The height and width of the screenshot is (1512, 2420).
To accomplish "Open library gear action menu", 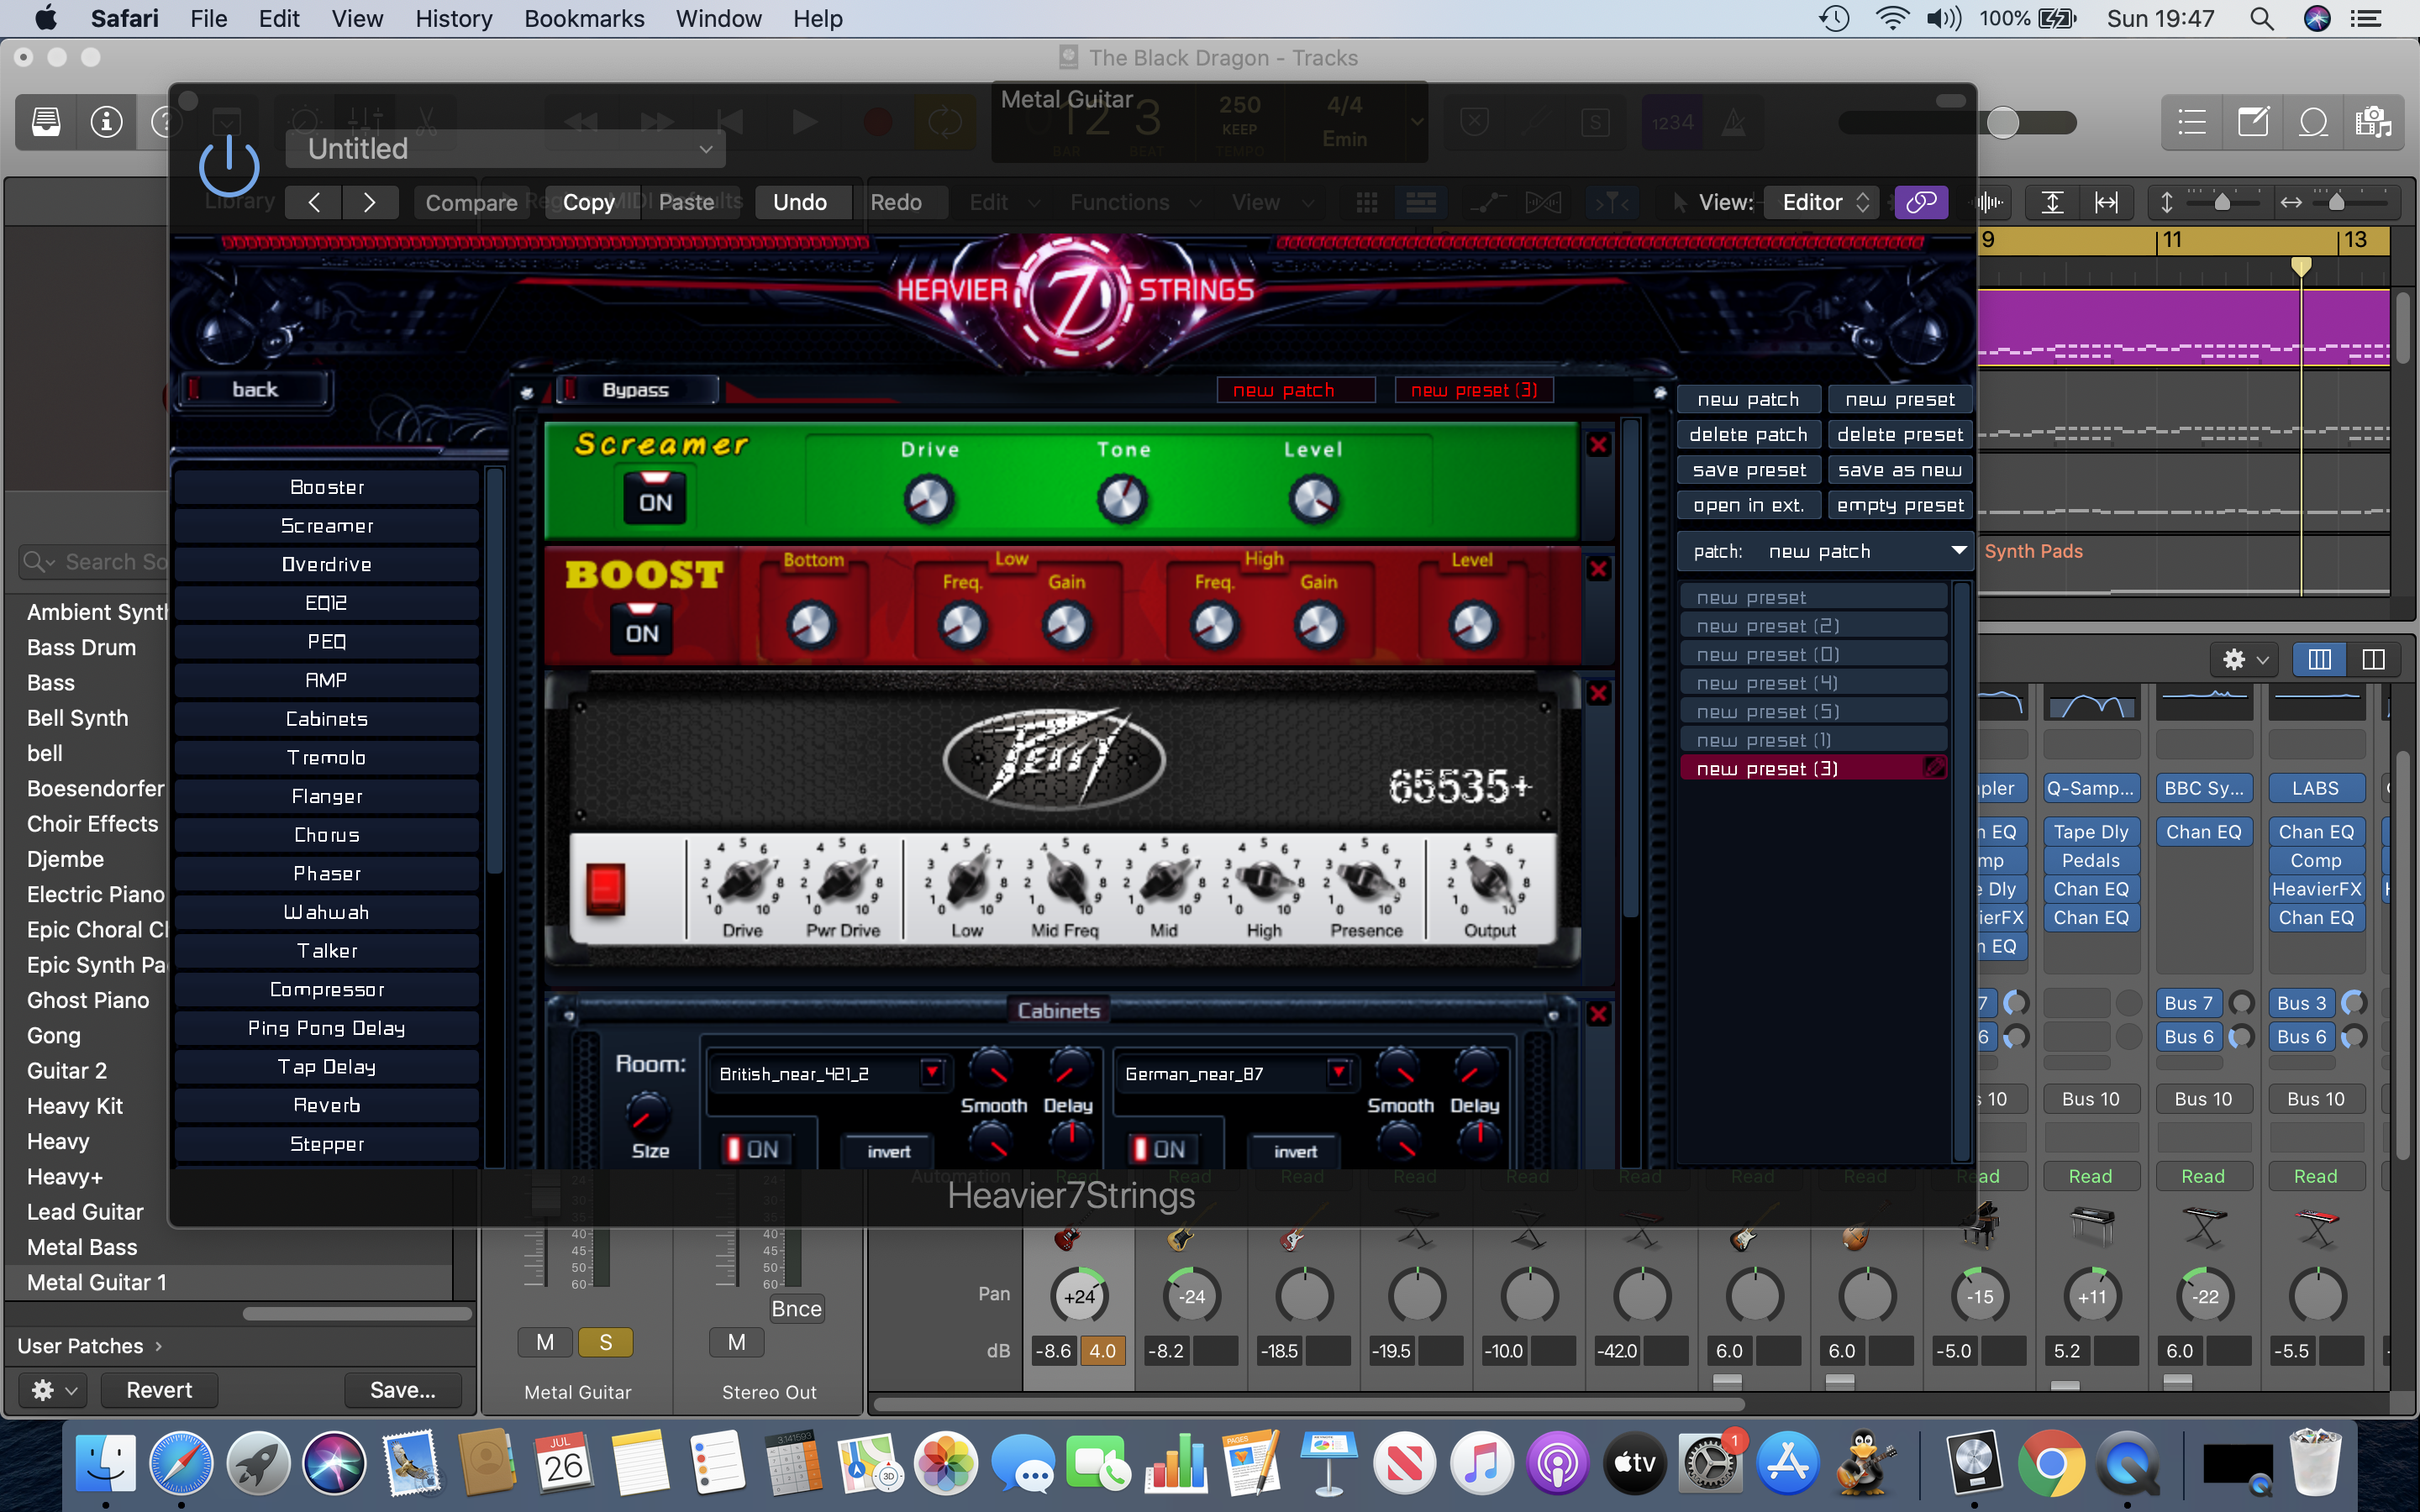I will [x=54, y=1390].
